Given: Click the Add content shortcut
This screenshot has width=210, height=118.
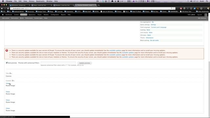Looking at the screenshot, I should pos(6,18).
